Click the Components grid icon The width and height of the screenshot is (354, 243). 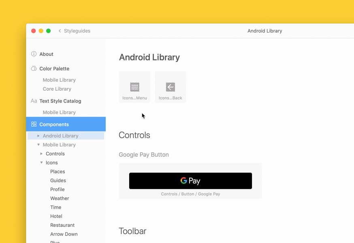34,124
